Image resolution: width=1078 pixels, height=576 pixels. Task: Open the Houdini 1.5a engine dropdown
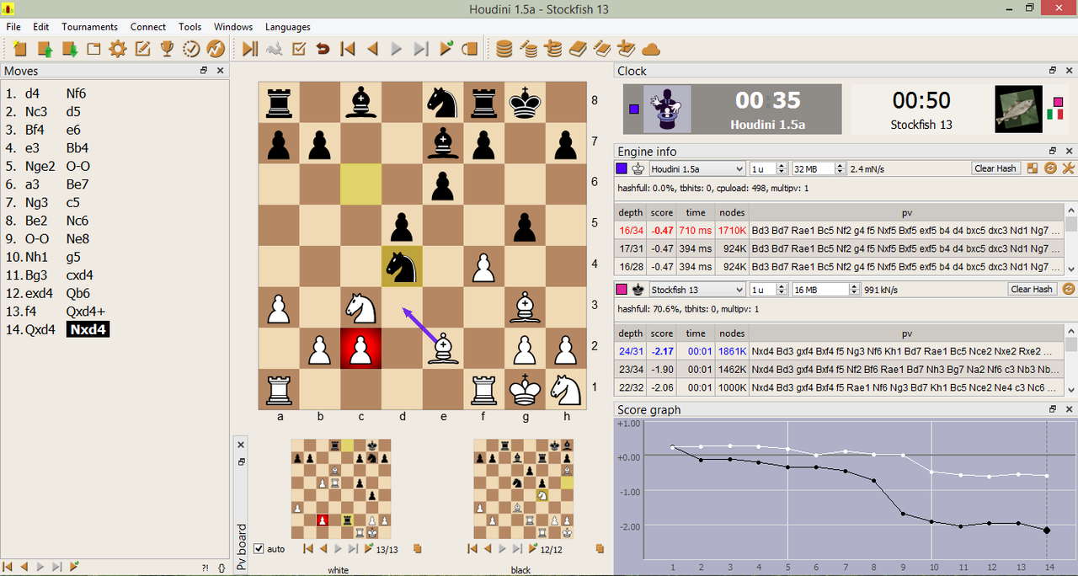coord(697,168)
